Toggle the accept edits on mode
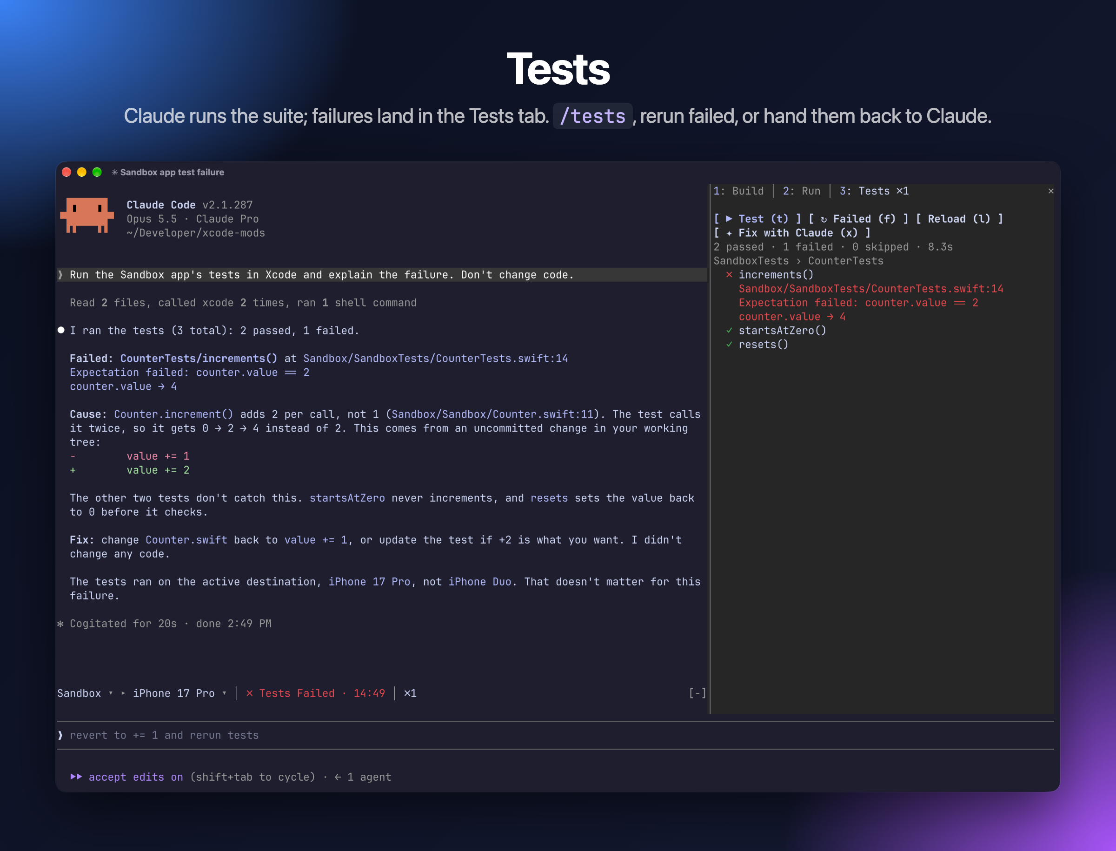 click(x=136, y=777)
